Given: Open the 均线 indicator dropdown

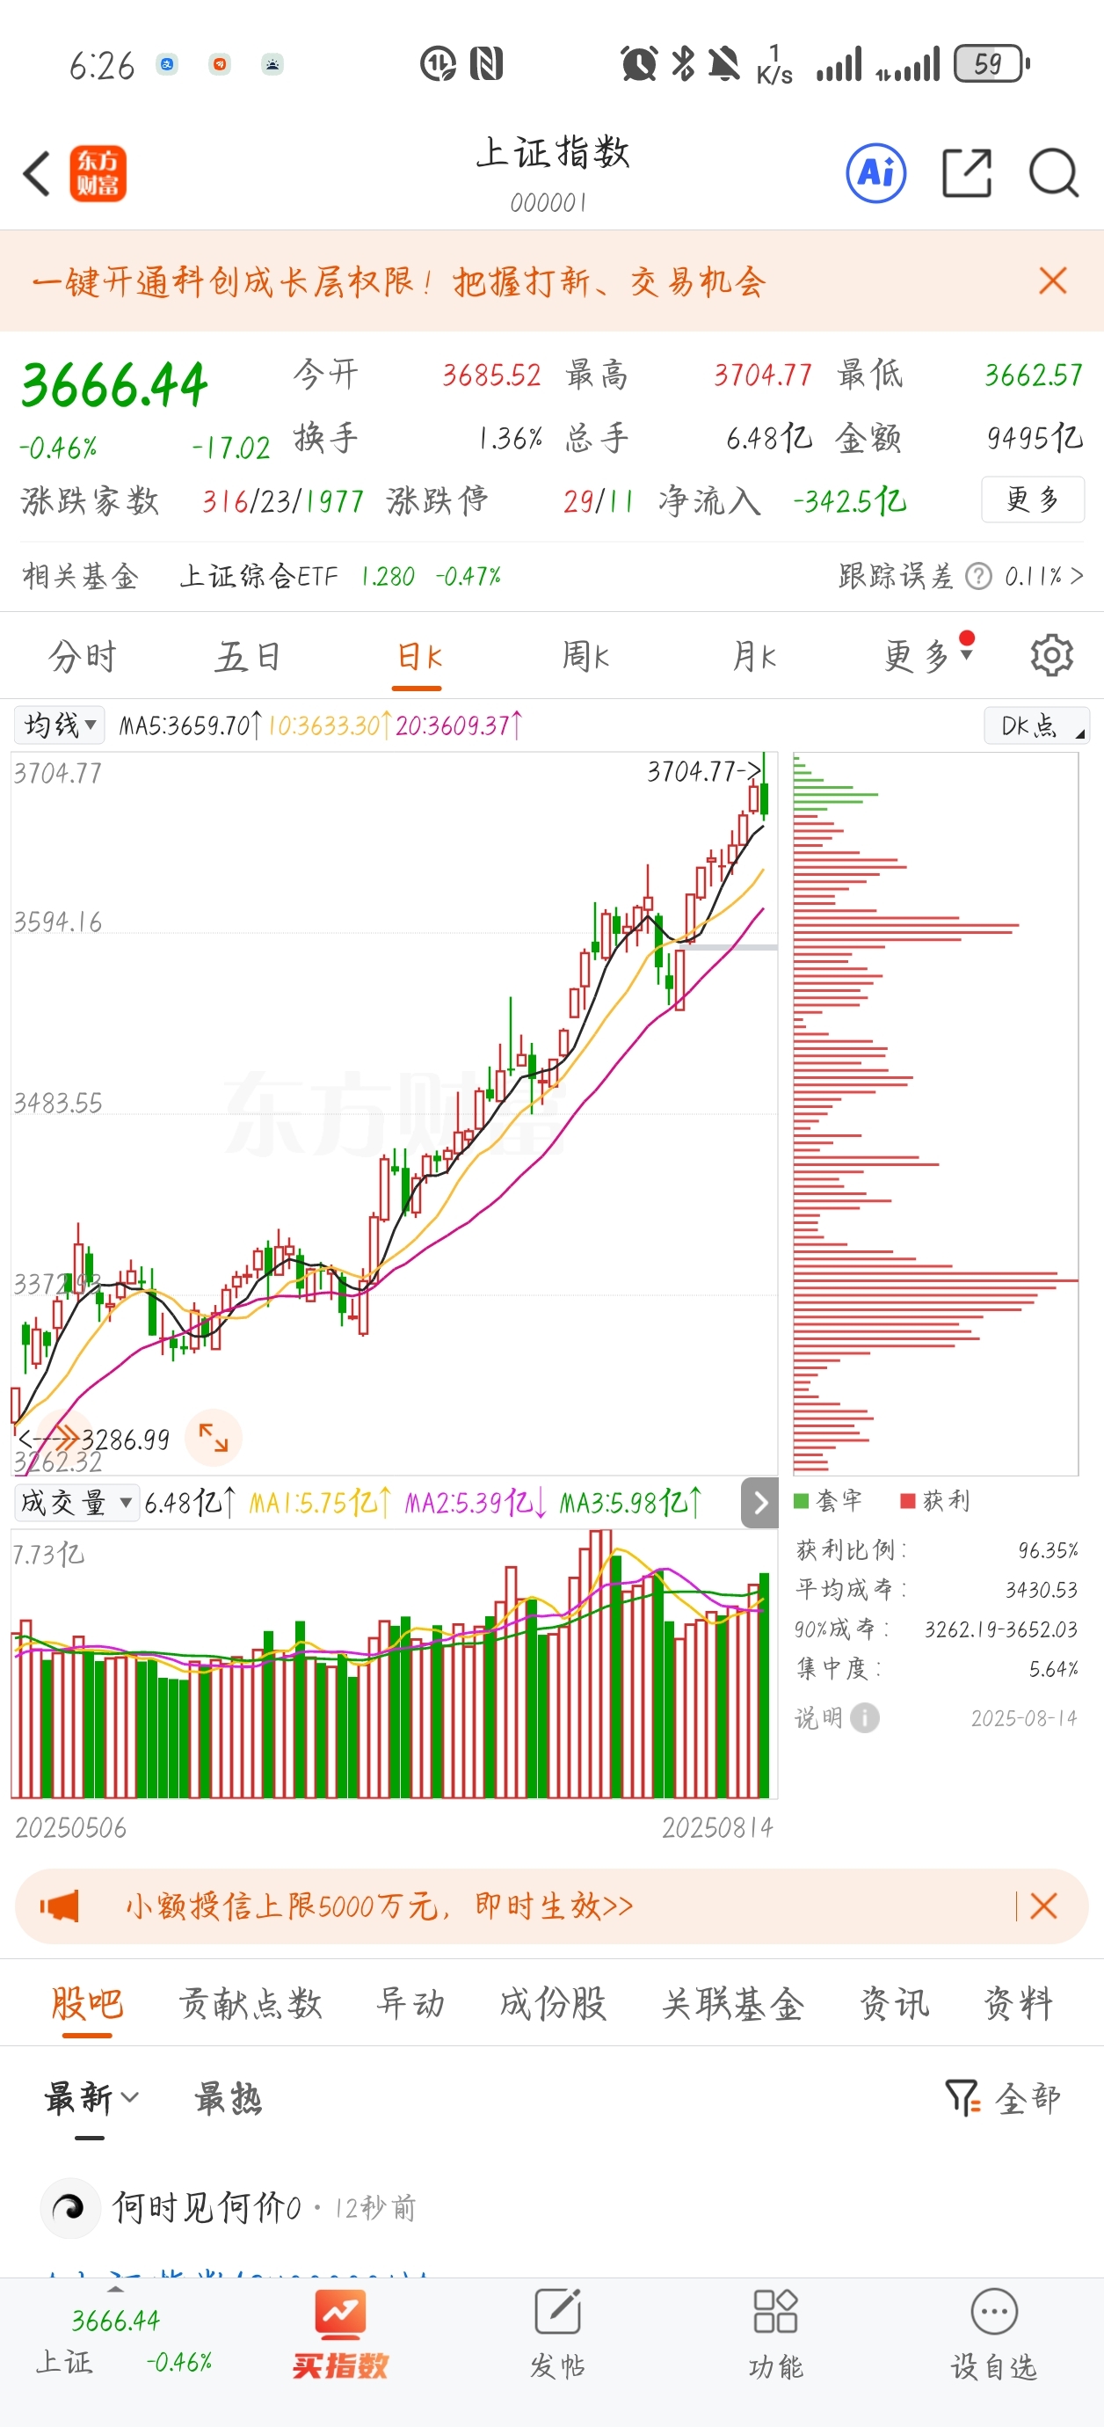Looking at the screenshot, I should click(x=60, y=725).
